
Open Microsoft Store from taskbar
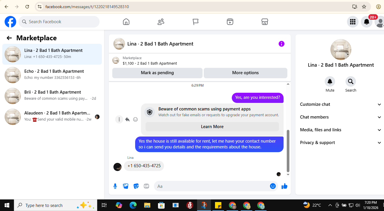click(x=161, y=205)
